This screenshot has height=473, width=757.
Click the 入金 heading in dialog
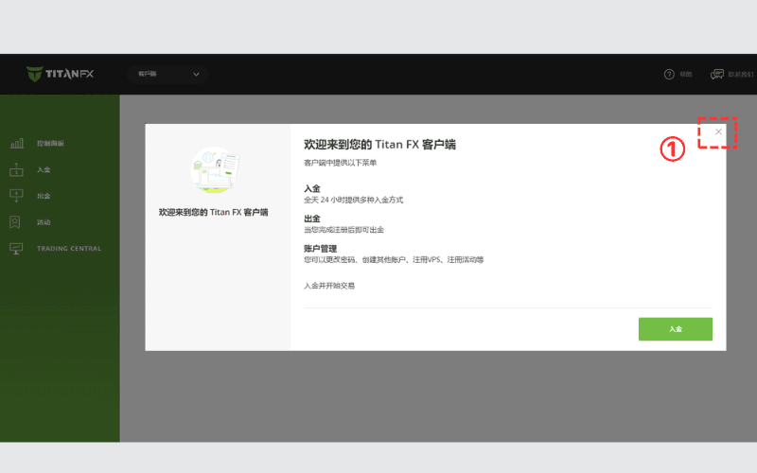tap(312, 188)
